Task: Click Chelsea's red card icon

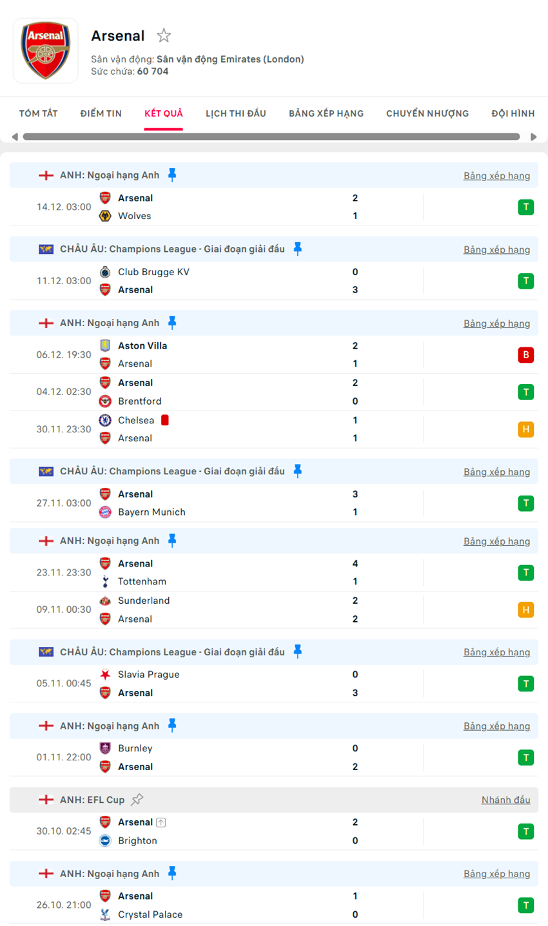Action: 164,420
